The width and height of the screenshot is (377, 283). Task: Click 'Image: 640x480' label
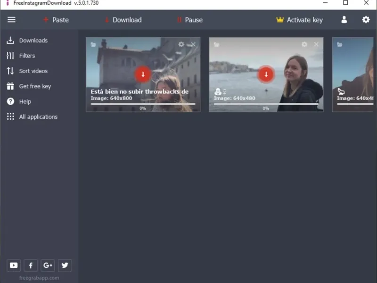pos(234,98)
